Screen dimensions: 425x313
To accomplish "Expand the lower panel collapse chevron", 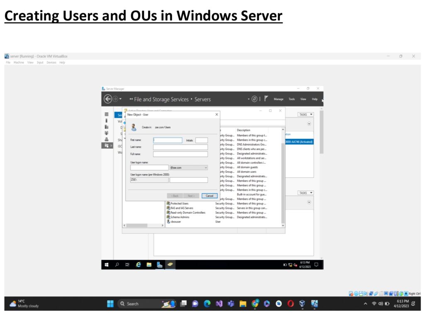I will [x=309, y=202].
